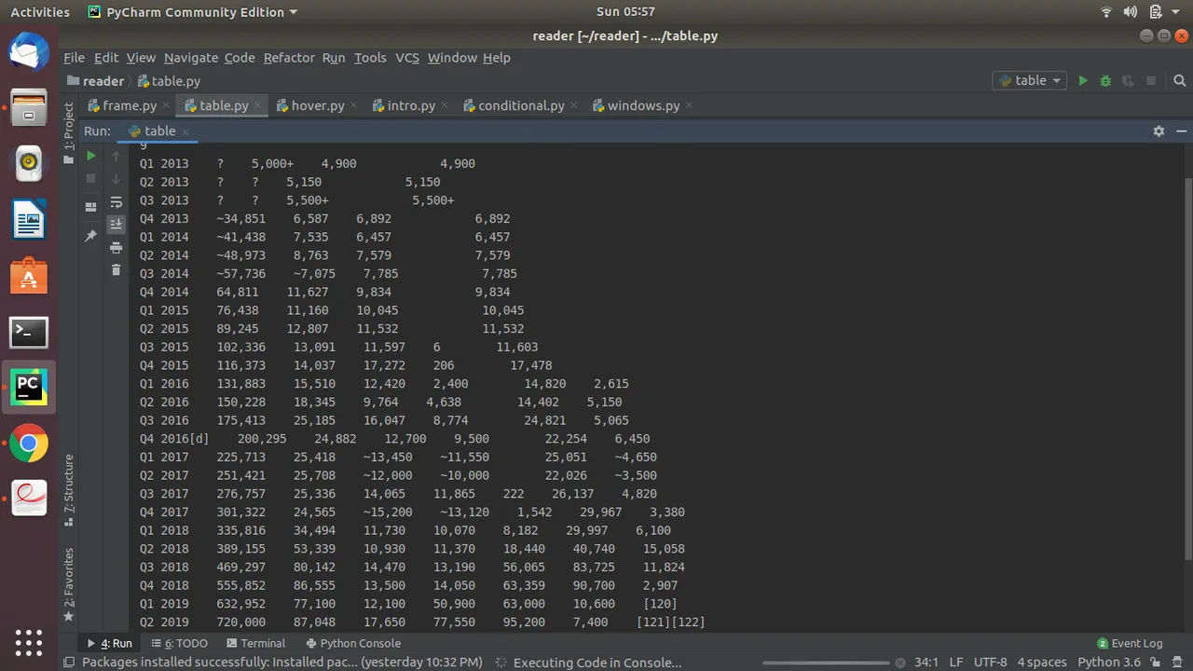The width and height of the screenshot is (1193, 671).
Task: Click the Run with Coverage icon
Action: point(1128,81)
